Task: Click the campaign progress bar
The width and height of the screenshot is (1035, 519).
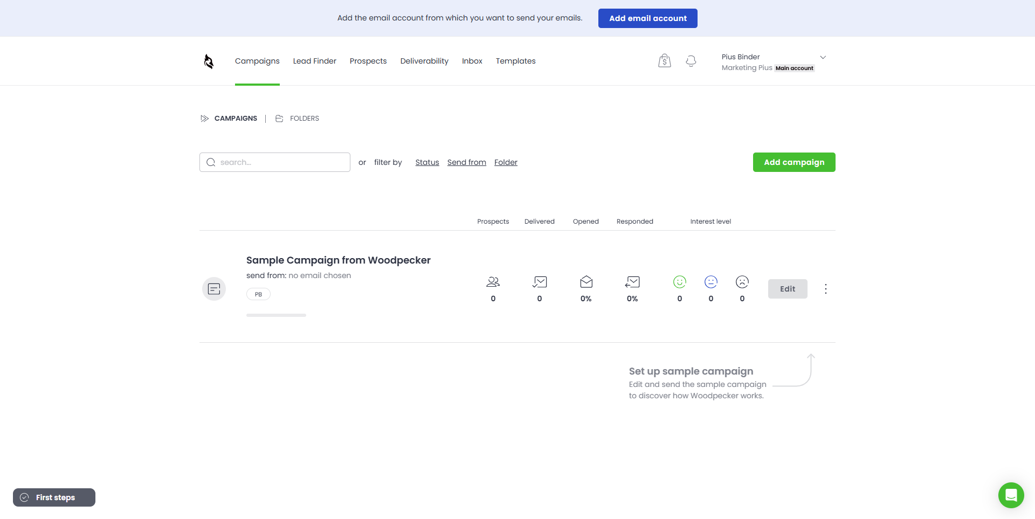Action: [276, 315]
